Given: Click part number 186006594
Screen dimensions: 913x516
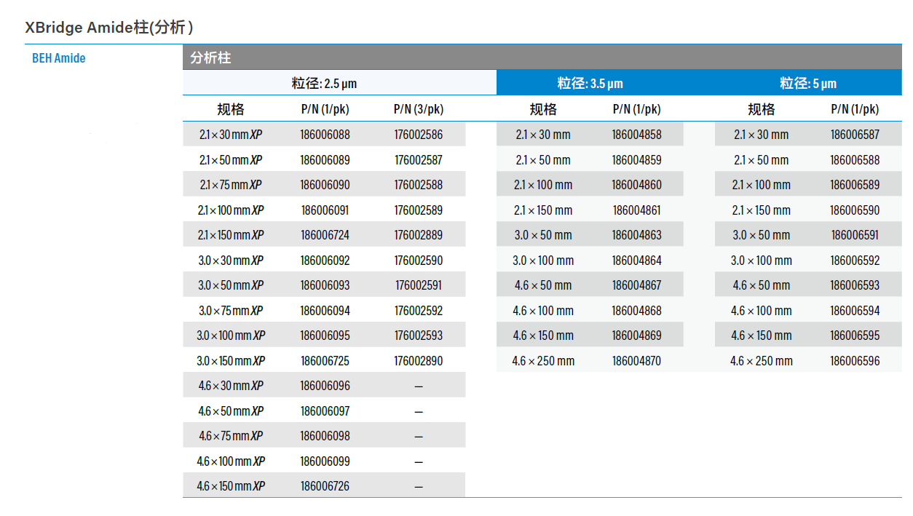Looking at the screenshot, I should click(x=855, y=311).
